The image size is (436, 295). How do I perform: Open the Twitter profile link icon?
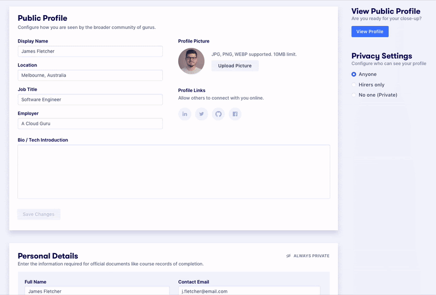(x=202, y=114)
